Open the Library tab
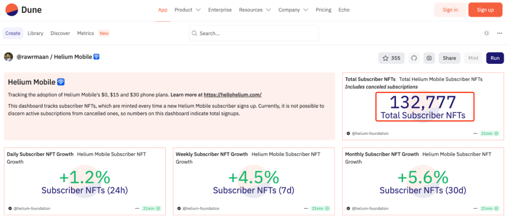509x220 pixels. (36, 33)
